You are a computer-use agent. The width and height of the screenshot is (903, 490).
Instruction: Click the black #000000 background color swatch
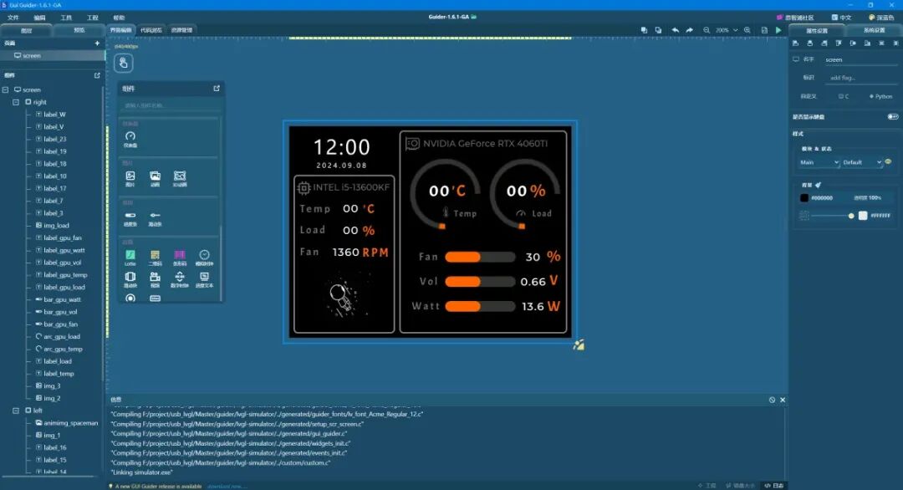(x=804, y=197)
